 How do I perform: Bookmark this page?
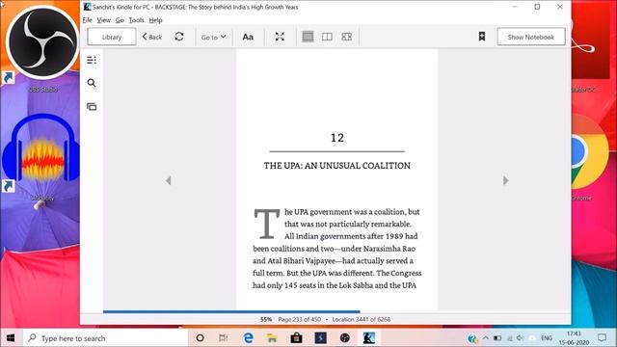pyautogui.click(x=482, y=37)
